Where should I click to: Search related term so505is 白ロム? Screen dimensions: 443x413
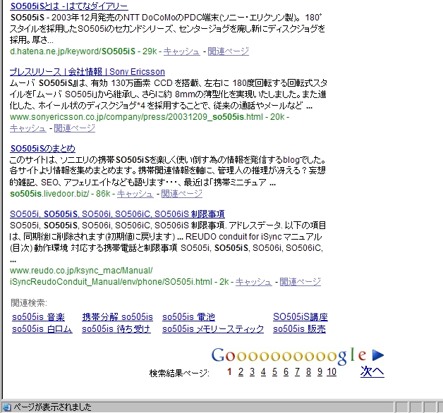tap(42, 329)
